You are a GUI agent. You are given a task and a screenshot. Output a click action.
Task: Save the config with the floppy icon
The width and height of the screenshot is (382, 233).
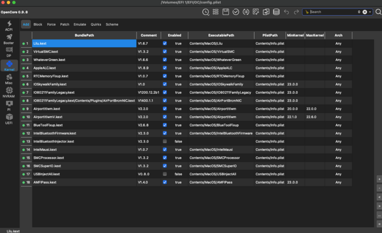tap(225, 12)
